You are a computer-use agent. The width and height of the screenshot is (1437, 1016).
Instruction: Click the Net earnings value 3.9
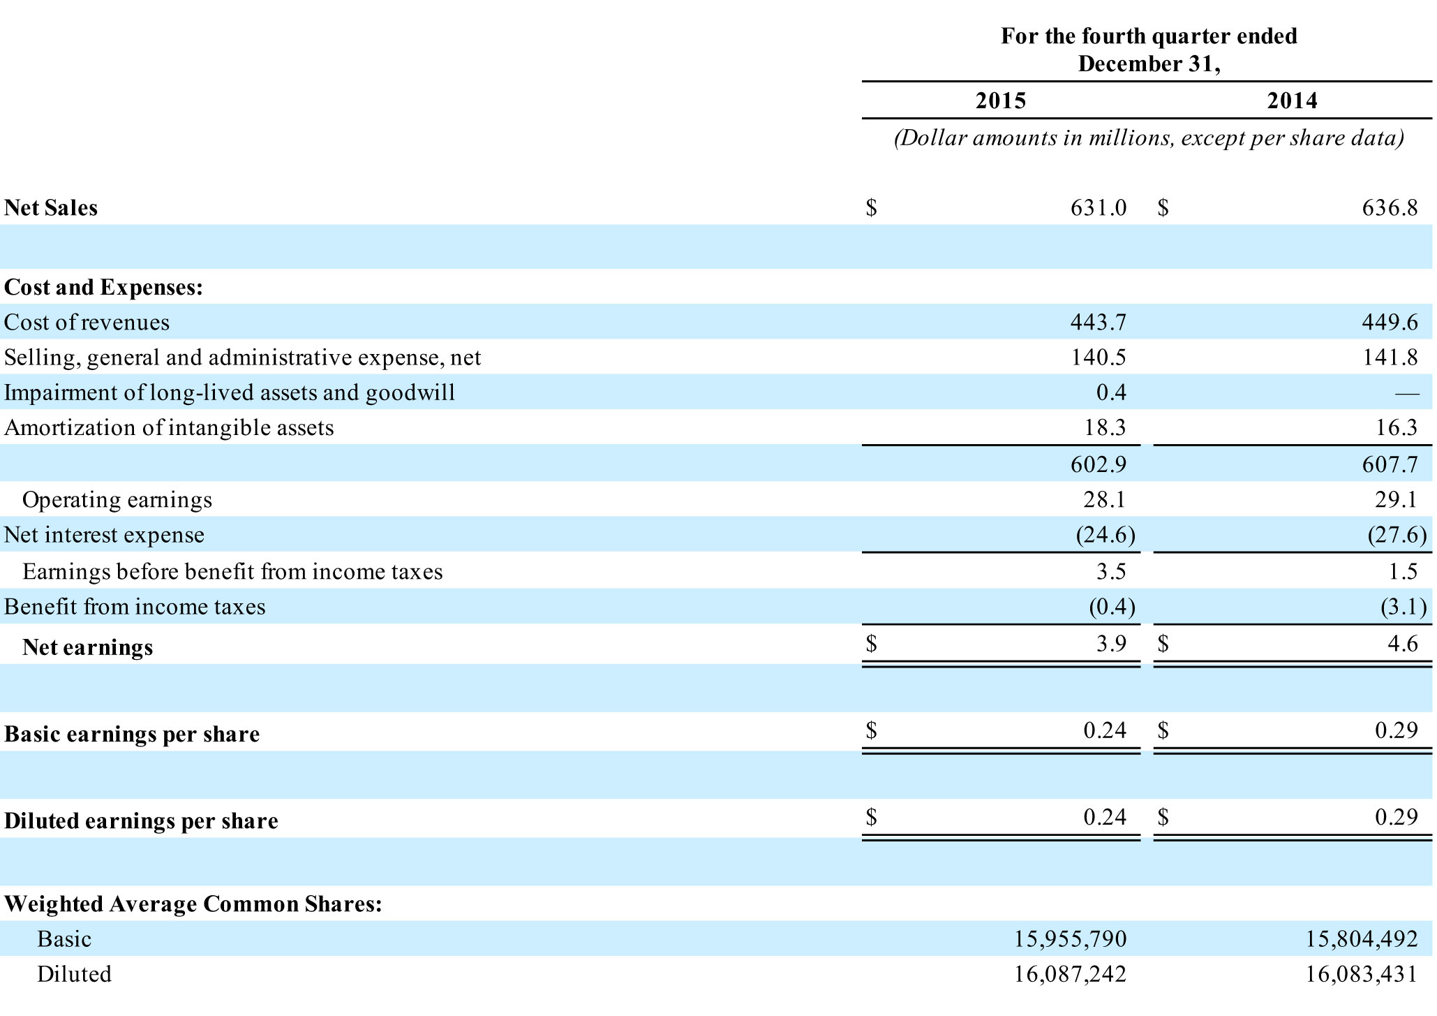point(1111,644)
